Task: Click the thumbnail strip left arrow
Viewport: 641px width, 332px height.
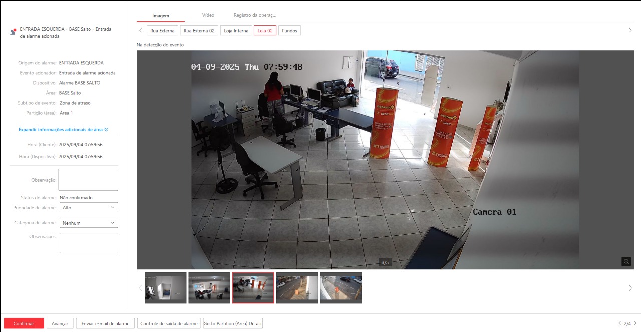Action: tap(141, 288)
